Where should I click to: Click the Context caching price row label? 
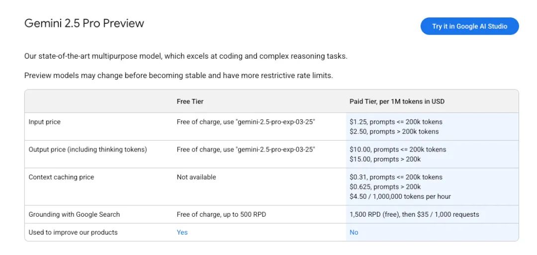(61, 177)
